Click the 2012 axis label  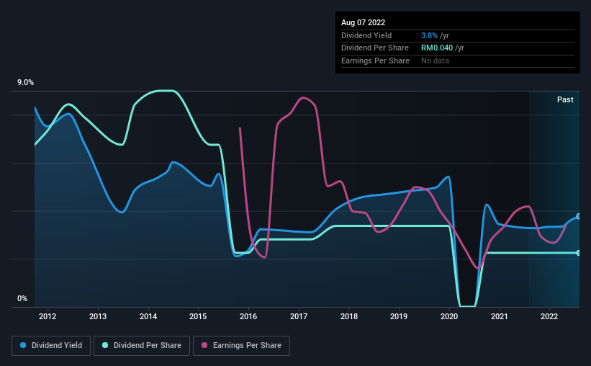click(48, 316)
